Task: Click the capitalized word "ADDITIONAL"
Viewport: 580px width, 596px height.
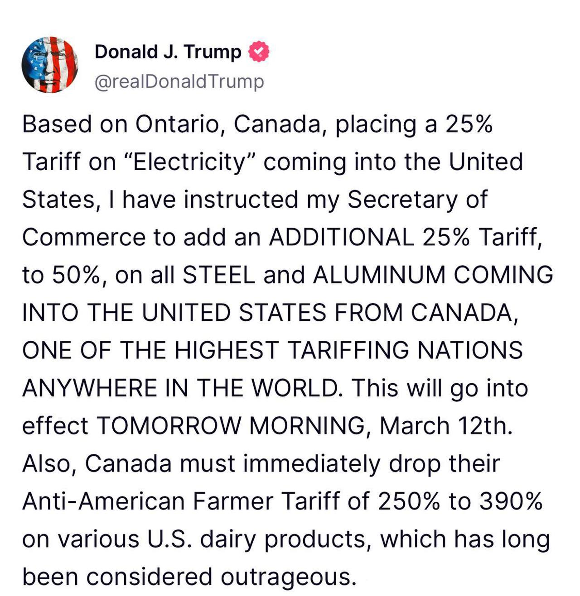Action: [341, 237]
